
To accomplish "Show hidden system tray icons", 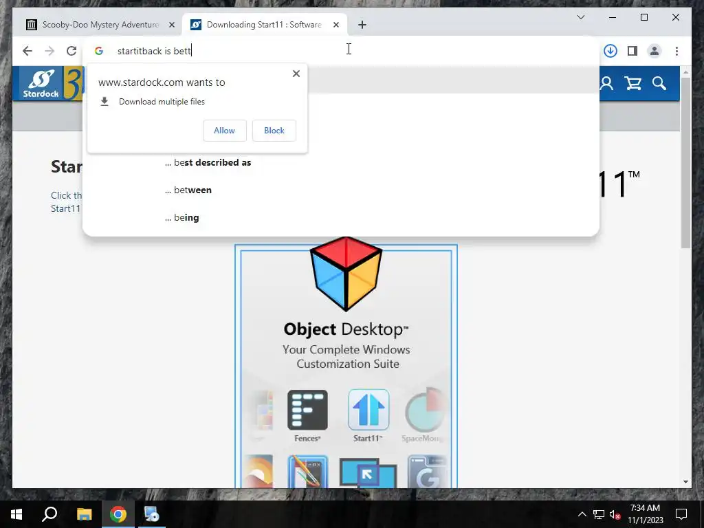I will [x=582, y=514].
